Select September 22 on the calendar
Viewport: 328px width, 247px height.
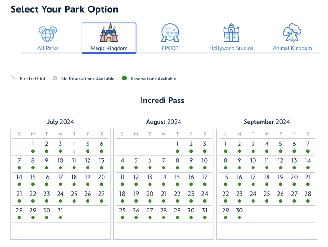point(225,194)
